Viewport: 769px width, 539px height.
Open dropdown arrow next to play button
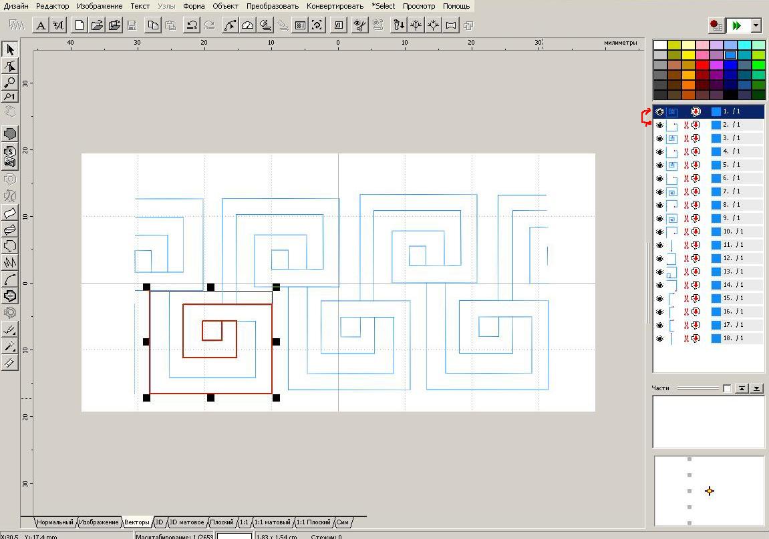click(x=756, y=25)
